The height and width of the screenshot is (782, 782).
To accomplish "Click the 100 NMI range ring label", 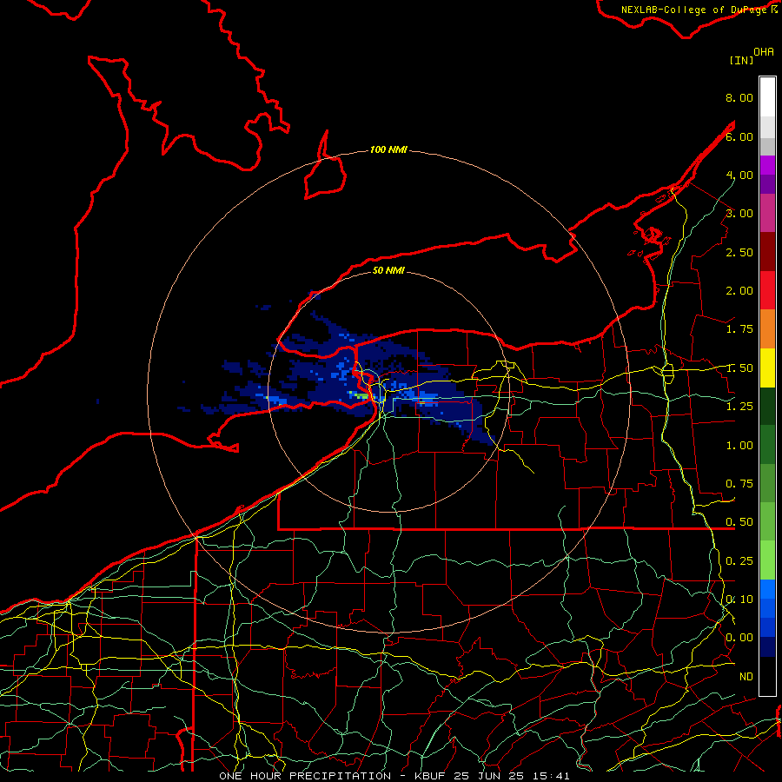I will tap(388, 149).
